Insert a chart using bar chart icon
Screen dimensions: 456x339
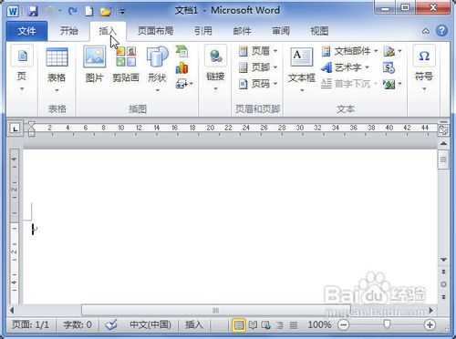point(181,67)
